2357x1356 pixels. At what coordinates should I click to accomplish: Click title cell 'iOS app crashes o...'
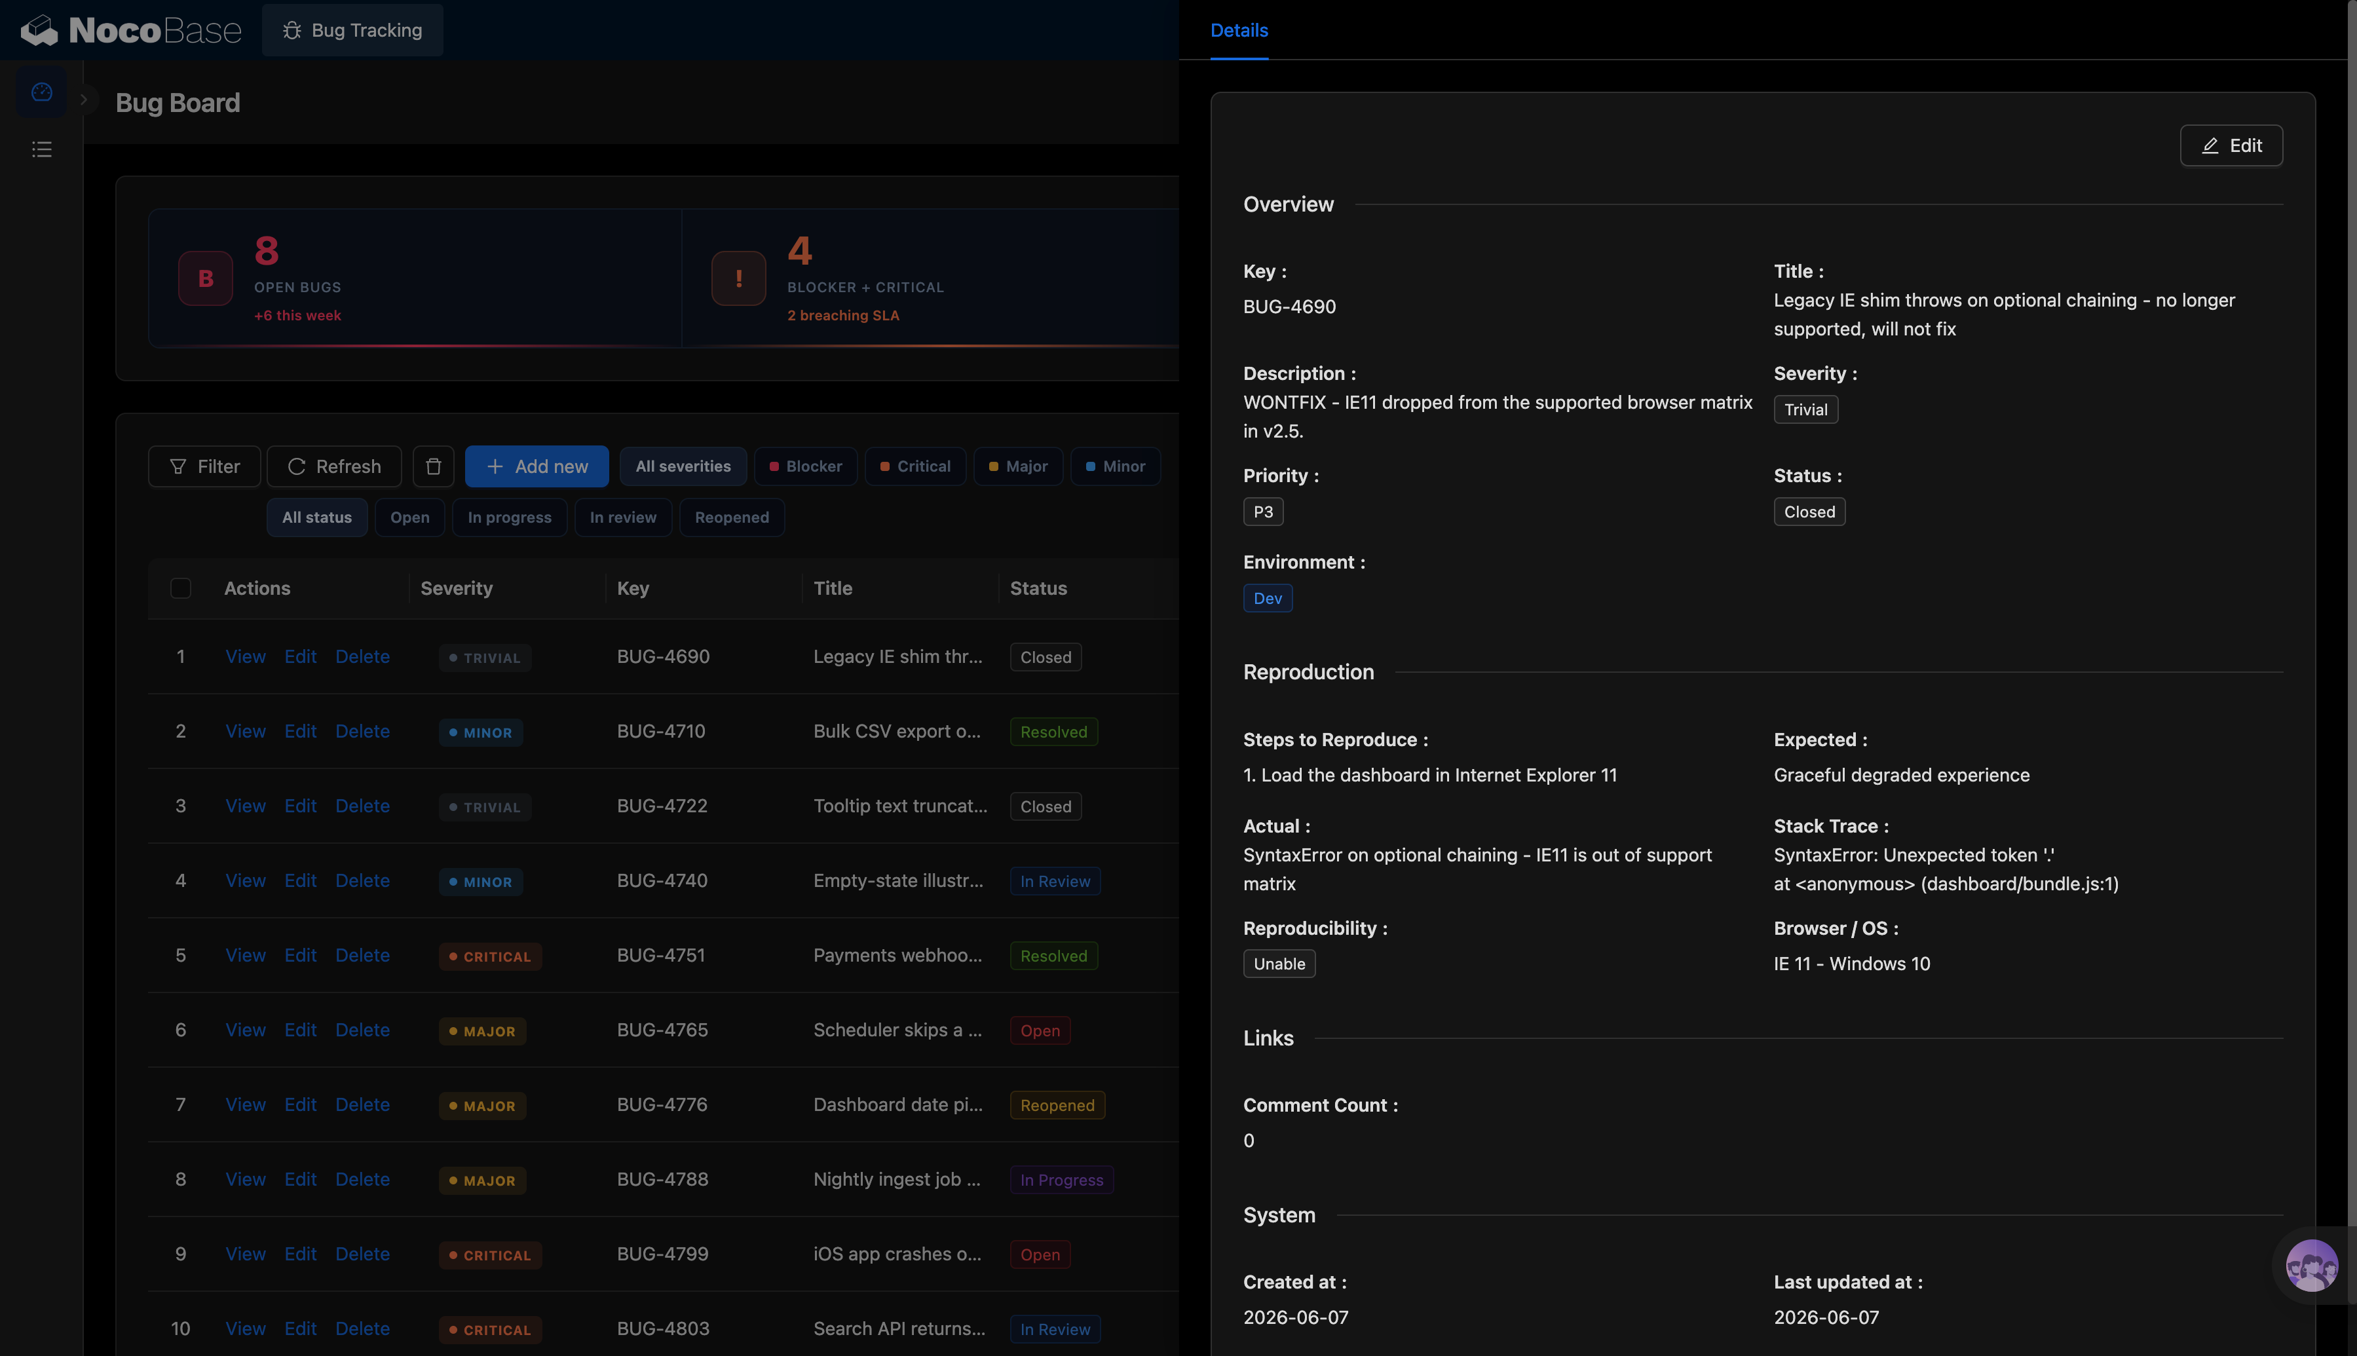(897, 1254)
